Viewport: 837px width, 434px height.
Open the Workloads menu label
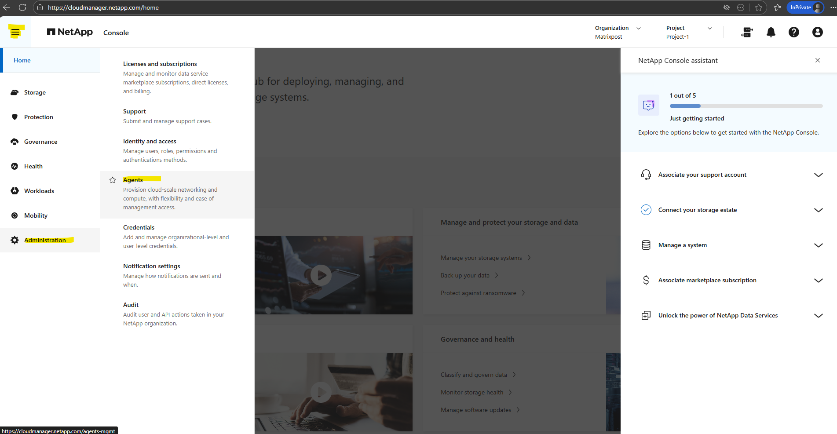tap(39, 191)
